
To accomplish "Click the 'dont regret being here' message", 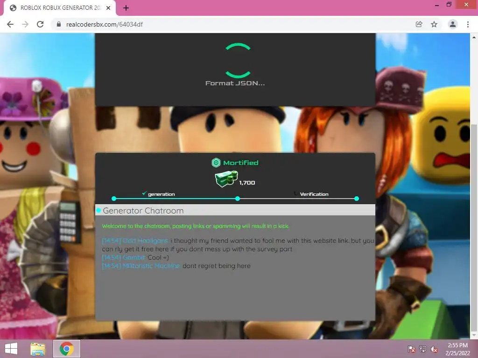I will pyautogui.click(x=217, y=266).
